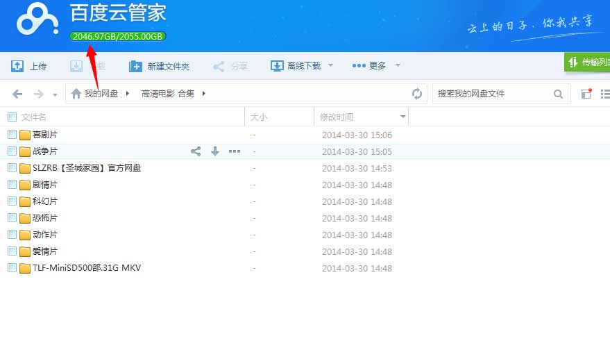610x359 pixels.
Task: Navigate to 我的网盘 breadcrumb
Action: pyautogui.click(x=101, y=94)
